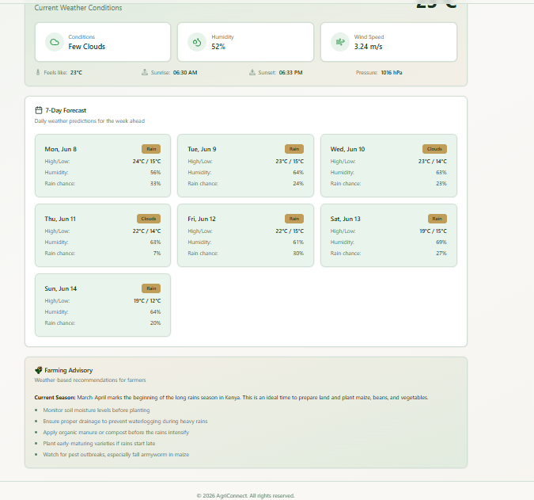The image size is (534, 500).
Task: Click 'Weather-based recommendations for farmers' subtitle
Action: pos(90,380)
